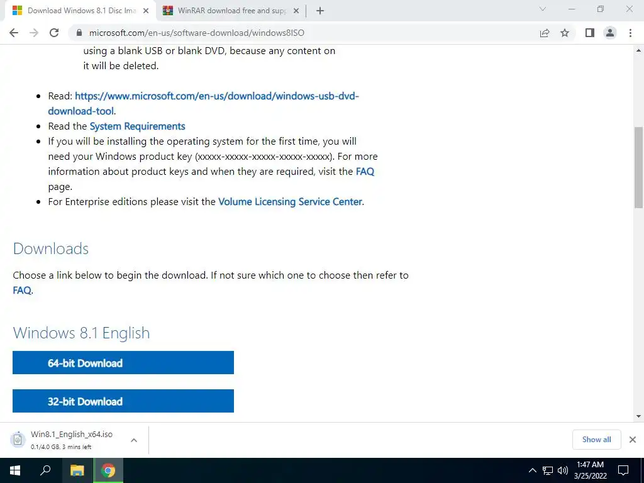
Task: Click the forward navigation arrow
Action: point(34,33)
